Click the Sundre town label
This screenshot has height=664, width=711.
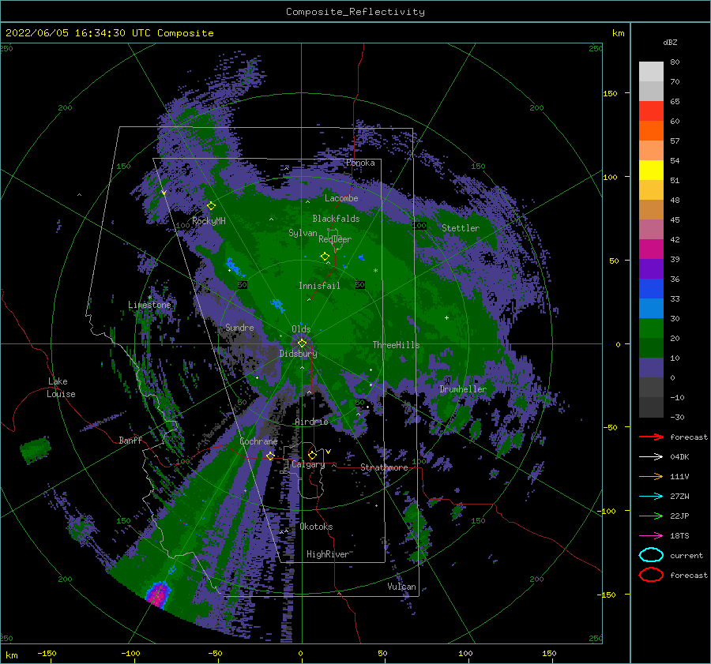point(239,327)
